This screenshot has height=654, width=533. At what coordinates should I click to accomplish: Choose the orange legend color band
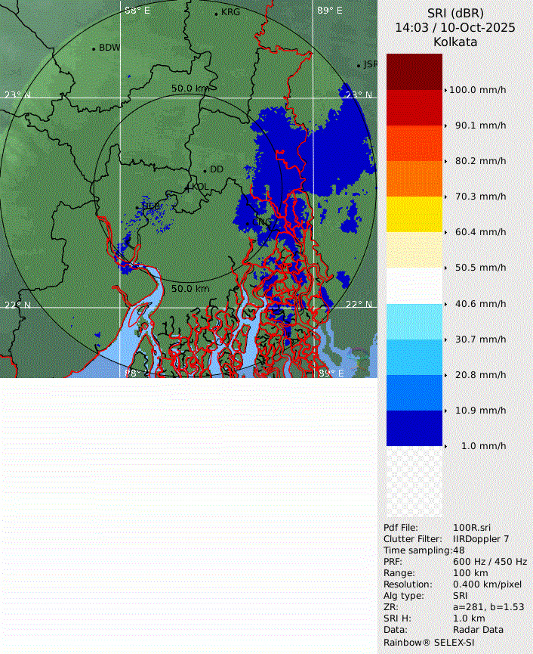[414, 178]
